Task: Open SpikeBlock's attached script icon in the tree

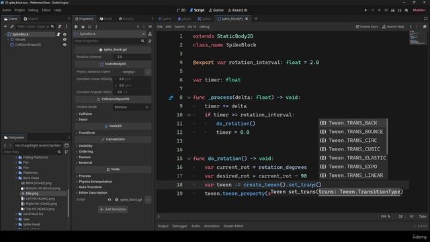Action: click(x=58, y=34)
